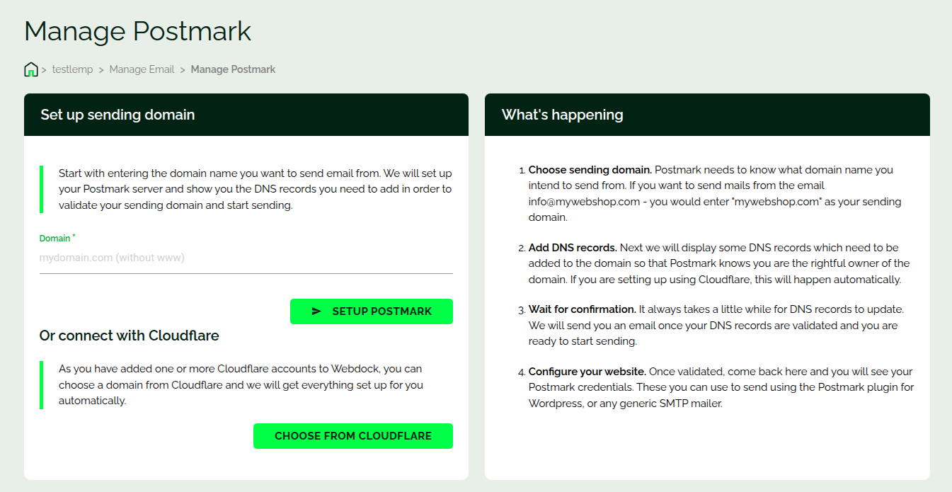
Task: Click the paragraph about added Cloudflare accounts
Action: coord(241,384)
